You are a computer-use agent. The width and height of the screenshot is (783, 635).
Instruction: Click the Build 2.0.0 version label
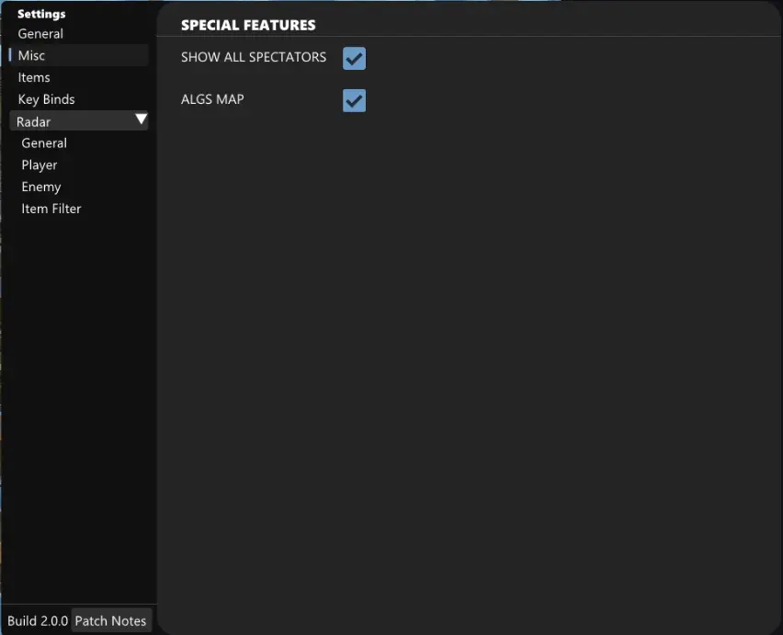pyautogui.click(x=38, y=621)
